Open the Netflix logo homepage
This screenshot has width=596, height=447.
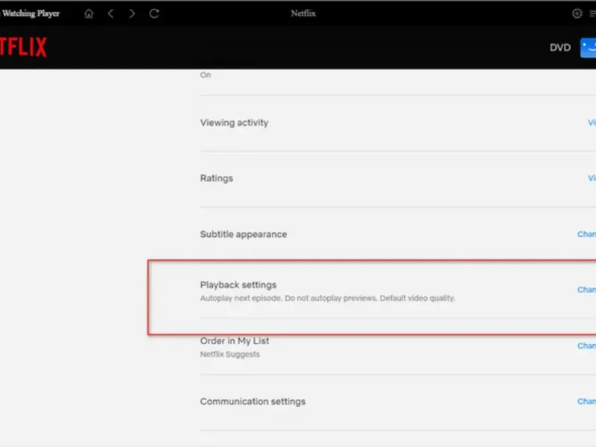click(23, 47)
